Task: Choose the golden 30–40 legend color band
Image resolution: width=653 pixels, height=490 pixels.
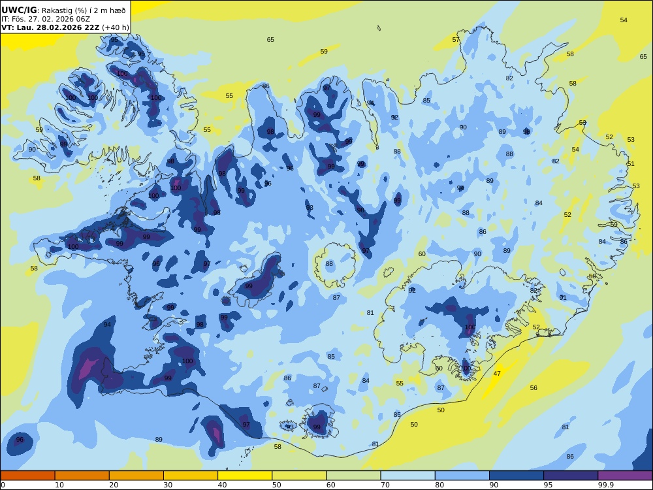Action: (191, 476)
